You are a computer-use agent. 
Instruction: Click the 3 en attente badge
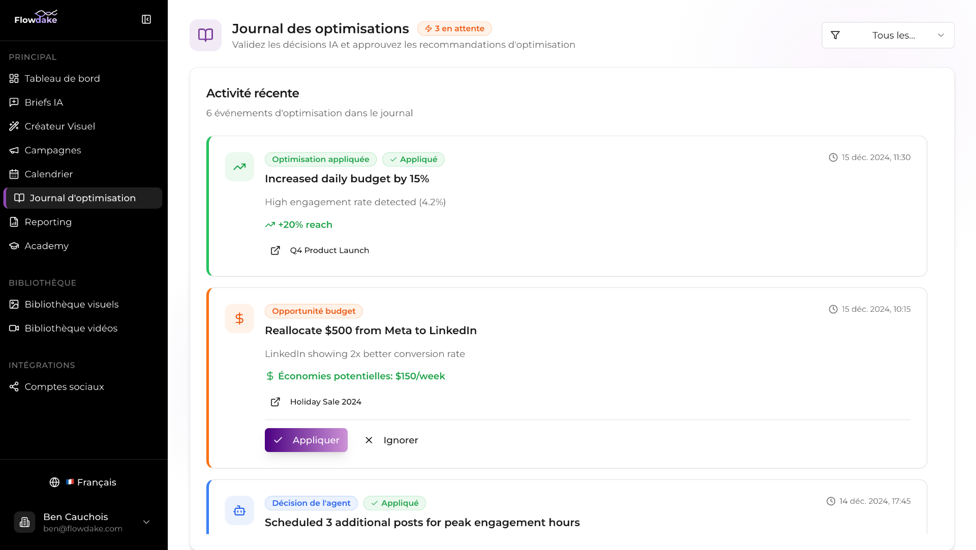pos(454,28)
